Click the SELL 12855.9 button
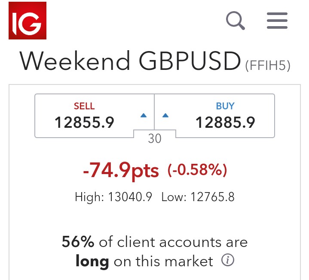309x280 pixels. click(x=95, y=116)
